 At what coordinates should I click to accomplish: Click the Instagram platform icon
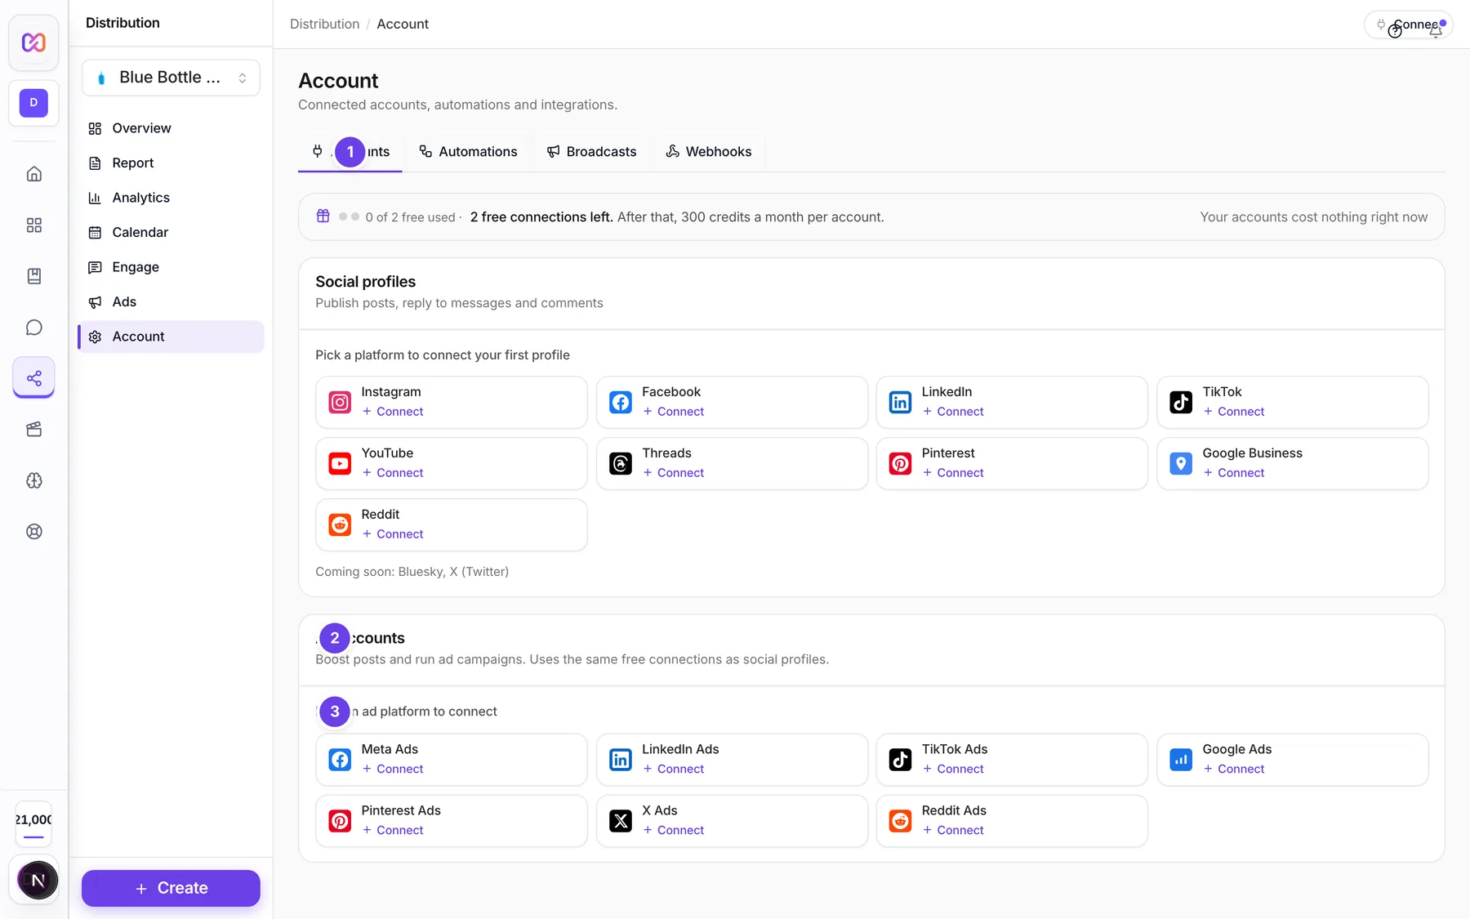pos(340,402)
